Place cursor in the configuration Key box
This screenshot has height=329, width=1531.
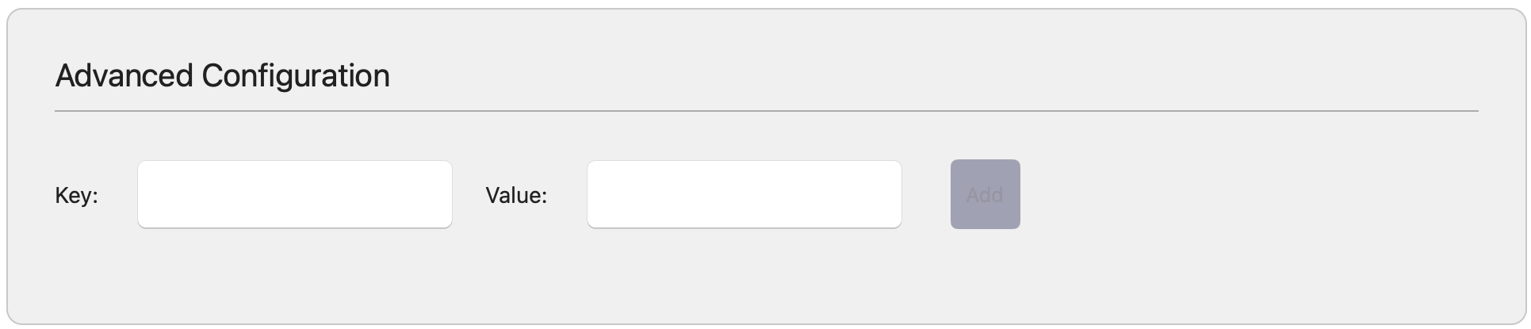pyautogui.click(x=295, y=194)
